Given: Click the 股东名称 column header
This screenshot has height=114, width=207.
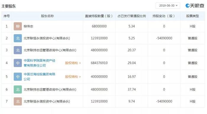Looking at the screenshot, I should pyautogui.click(x=47, y=16).
